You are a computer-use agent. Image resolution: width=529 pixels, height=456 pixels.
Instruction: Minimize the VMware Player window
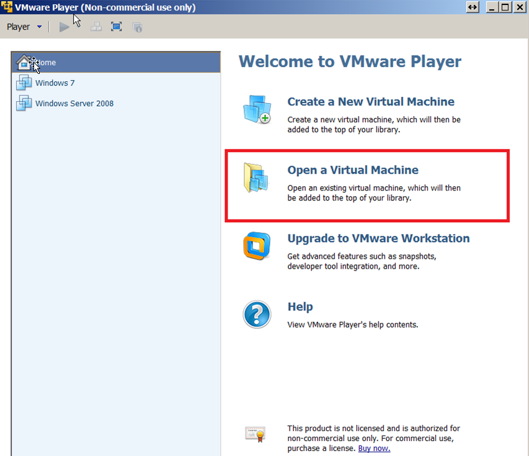pos(492,7)
